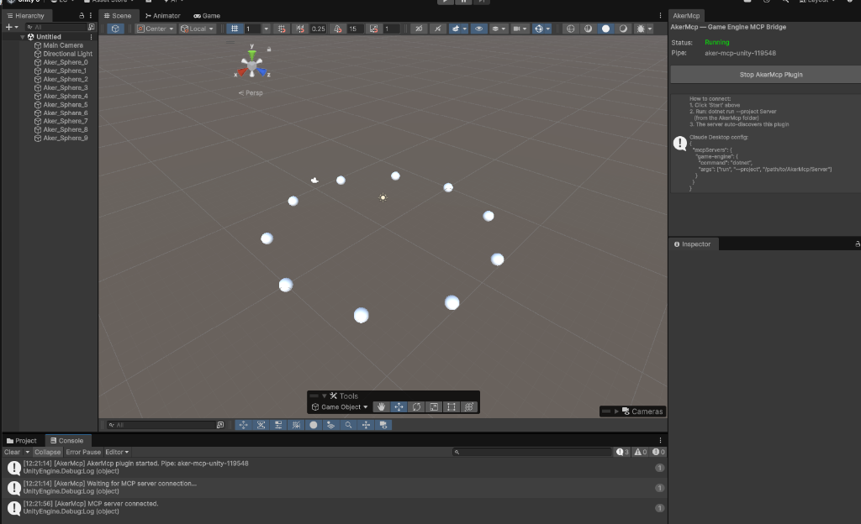Select the Hand view tool
This screenshot has height=524, width=861.
point(381,407)
